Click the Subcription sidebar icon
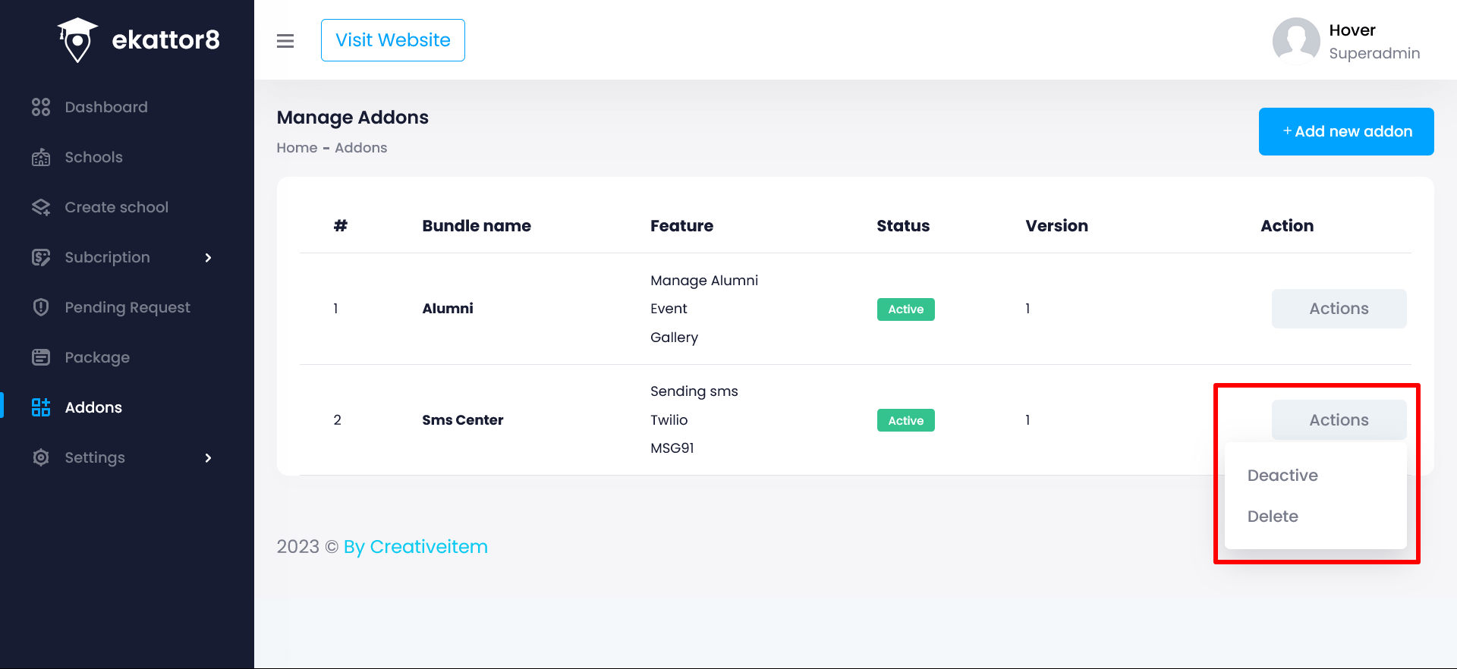1457x669 pixels. (41, 258)
